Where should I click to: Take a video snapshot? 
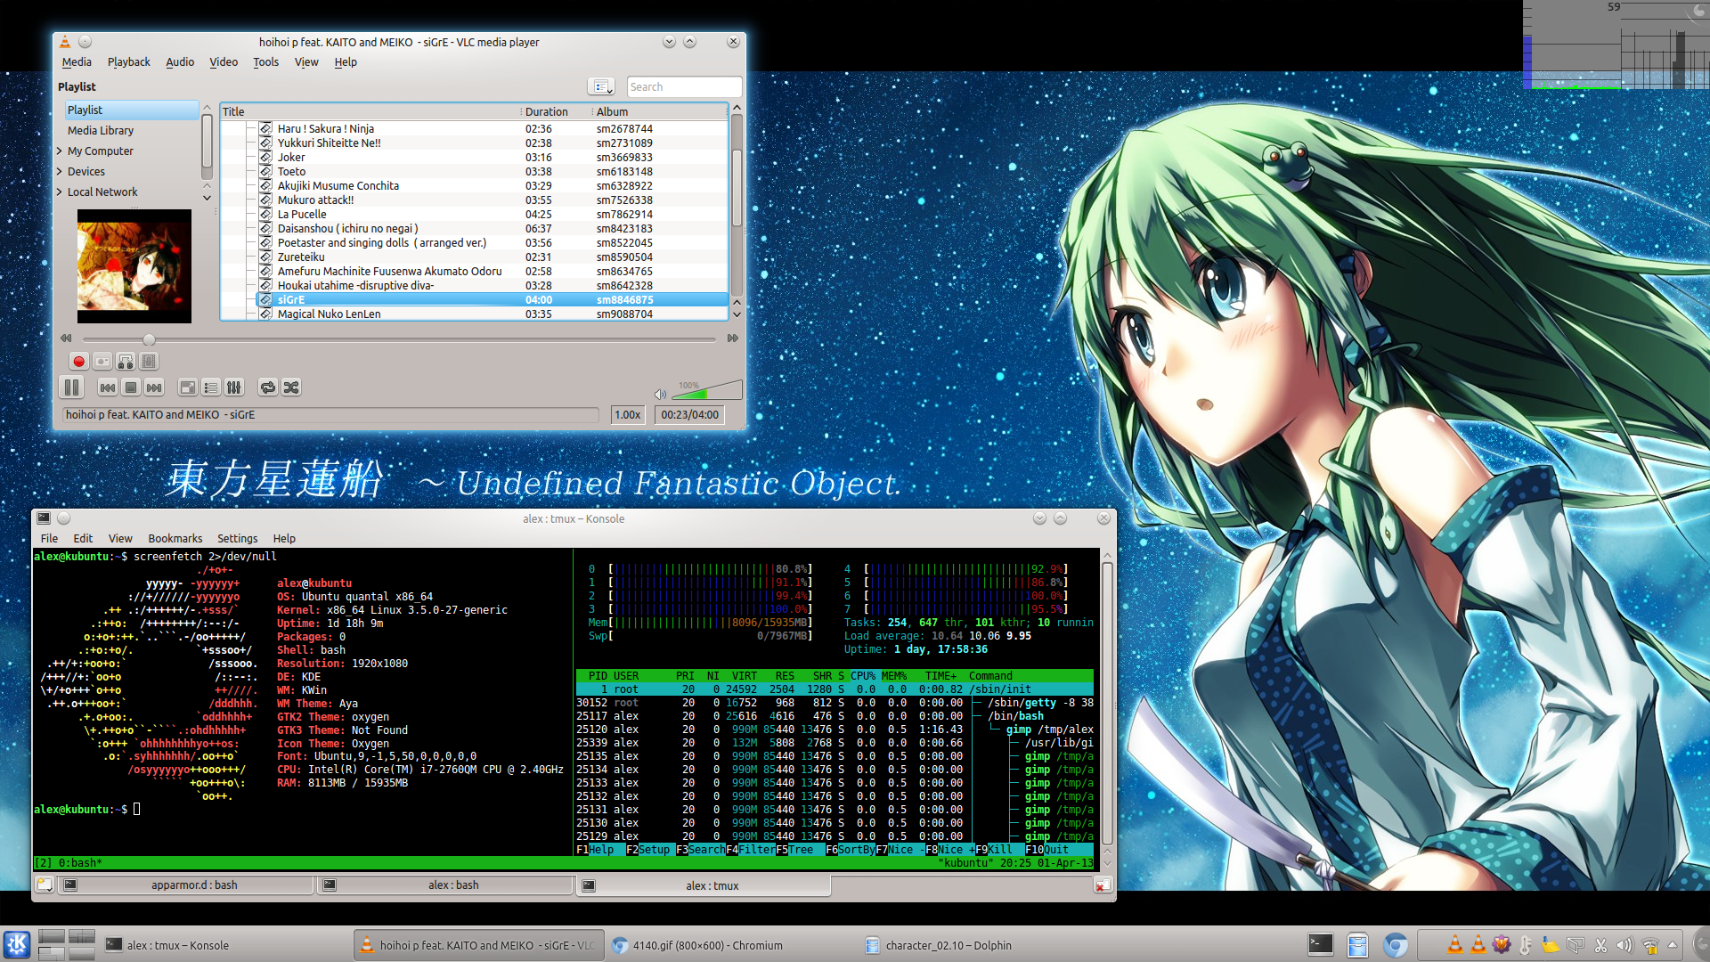(102, 362)
